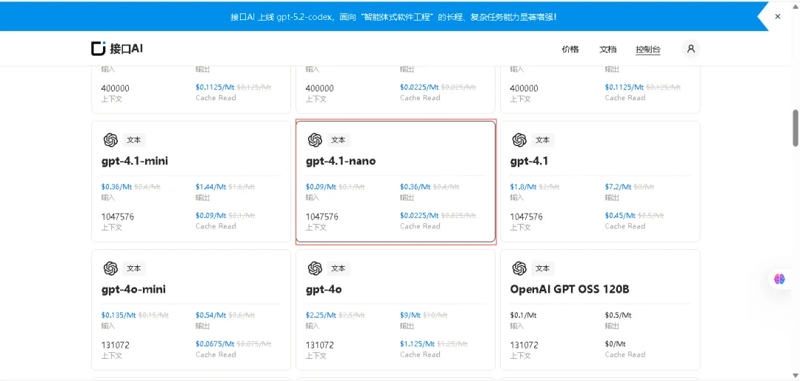This screenshot has width=800, height=381.
Task: Close the gpt-5.2-codex announcement banner
Action: [x=778, y=16]
